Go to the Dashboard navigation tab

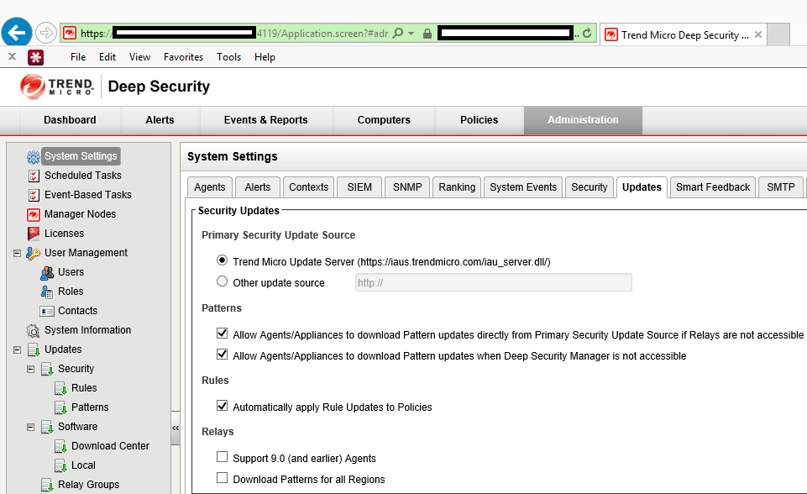(70, 120)
